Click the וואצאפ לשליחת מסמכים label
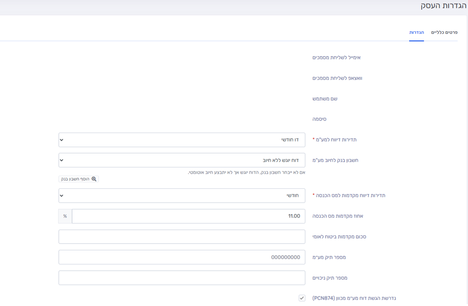This screenshot has height=306, width=468. pyautogui.click(x=337, y=78)
